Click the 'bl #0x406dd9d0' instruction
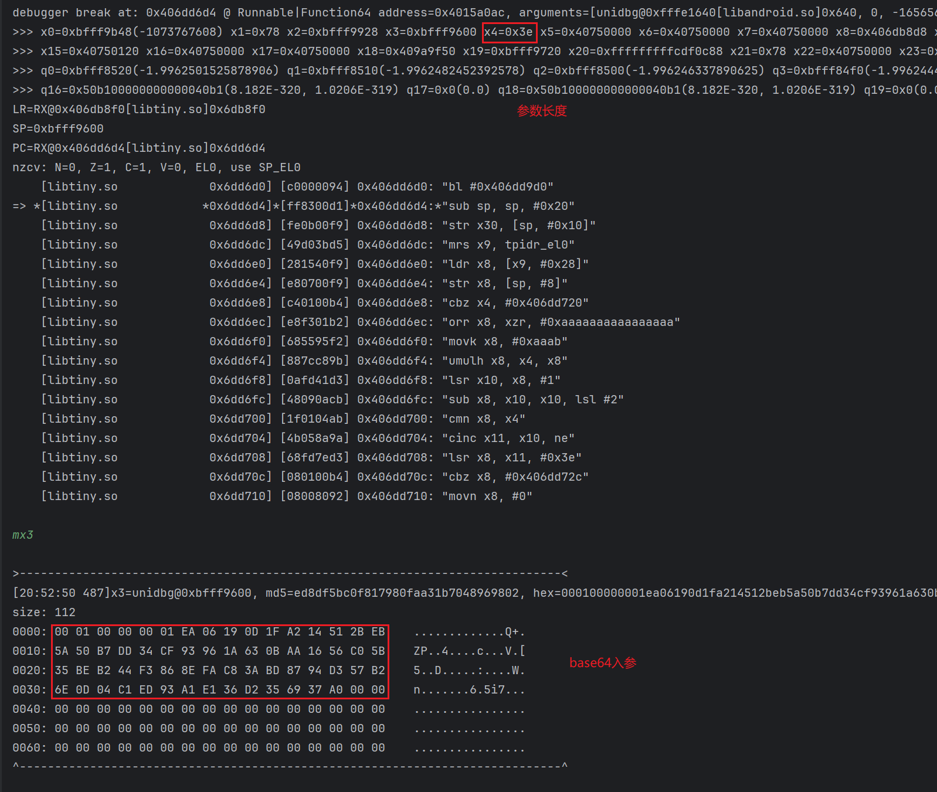Image resolution: width=937 pixels, height=792 pixels. pos(498,186)
